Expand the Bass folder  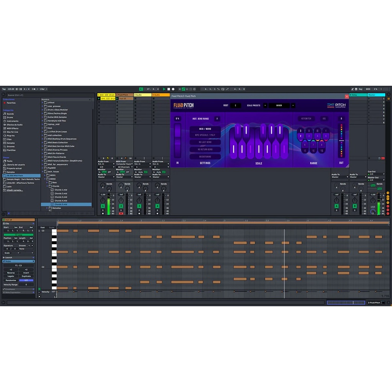pos(54,183)
